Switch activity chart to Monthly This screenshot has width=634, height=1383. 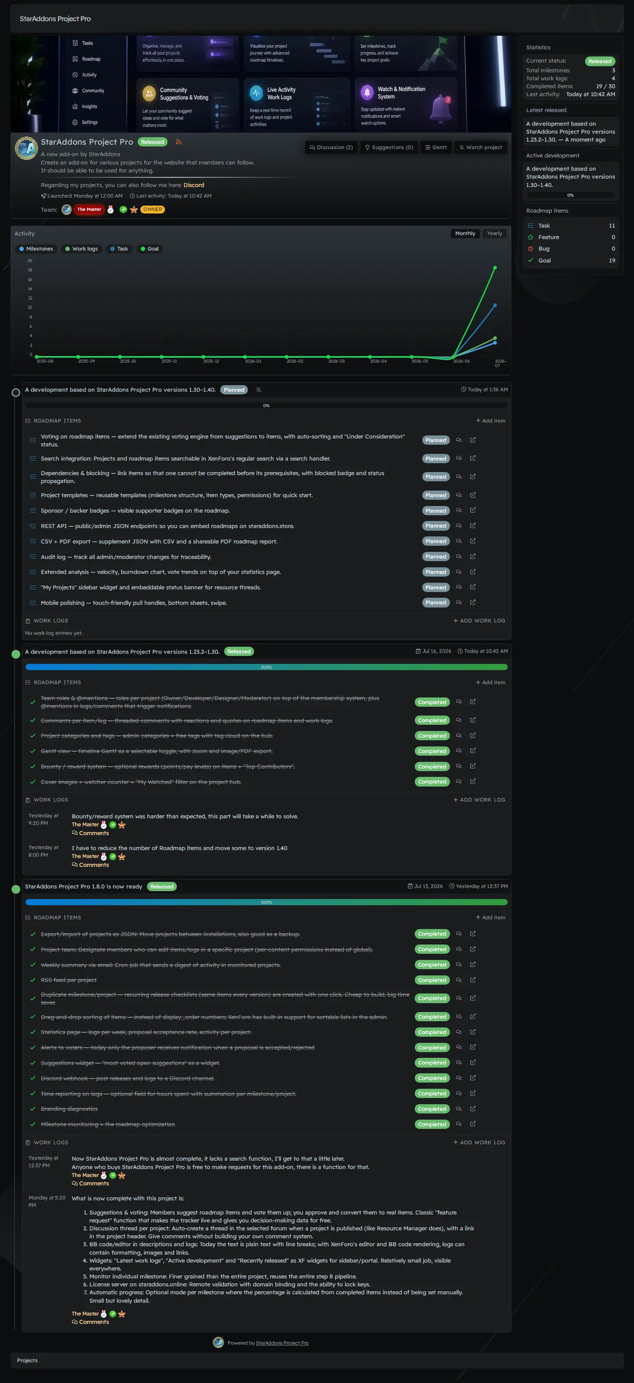coord(465,233)
